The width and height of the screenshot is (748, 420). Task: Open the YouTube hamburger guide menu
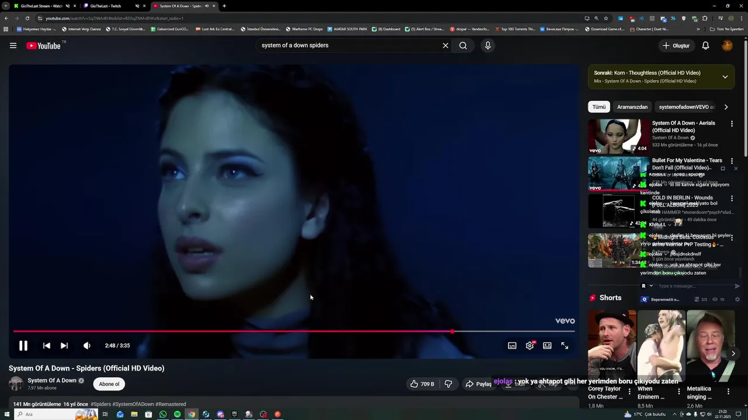(x=13, y=45)
